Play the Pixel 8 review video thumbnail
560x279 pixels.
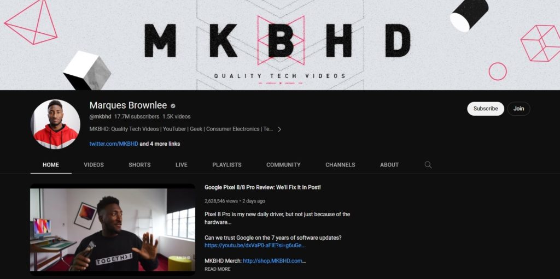tap(113, 230)
